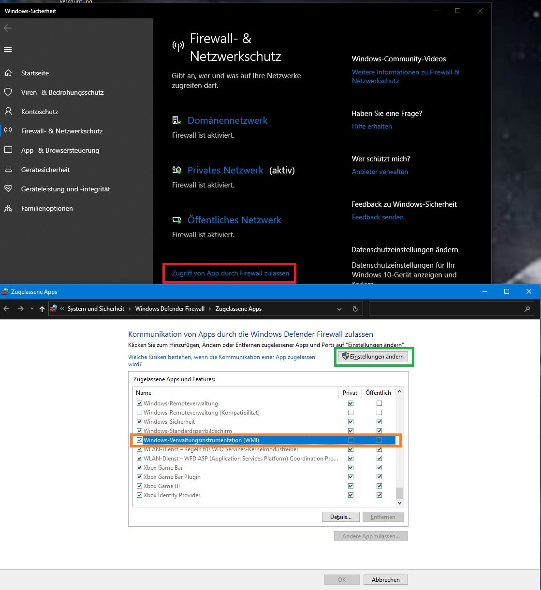Screen dimensions: 541x590
Task: Expand the double-chevron before System und Sicherheit
Action: (x=62, y=309)
